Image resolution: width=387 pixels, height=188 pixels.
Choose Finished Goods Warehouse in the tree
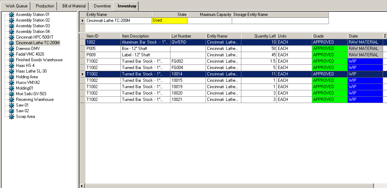point(39,60)
